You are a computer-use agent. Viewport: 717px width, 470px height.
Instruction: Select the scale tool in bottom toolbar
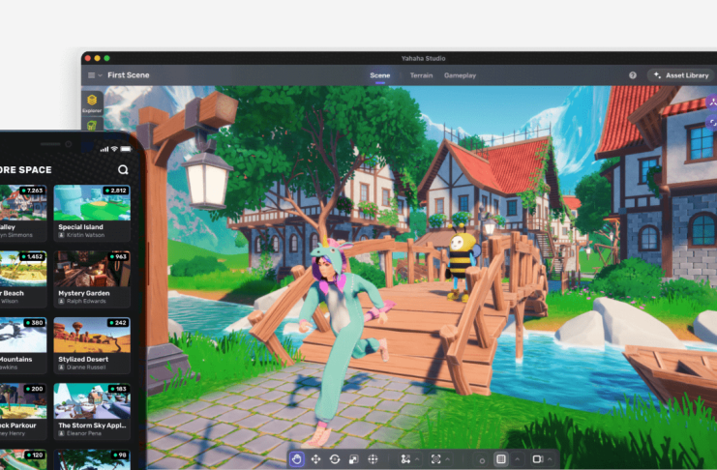[x=354, y=459]
